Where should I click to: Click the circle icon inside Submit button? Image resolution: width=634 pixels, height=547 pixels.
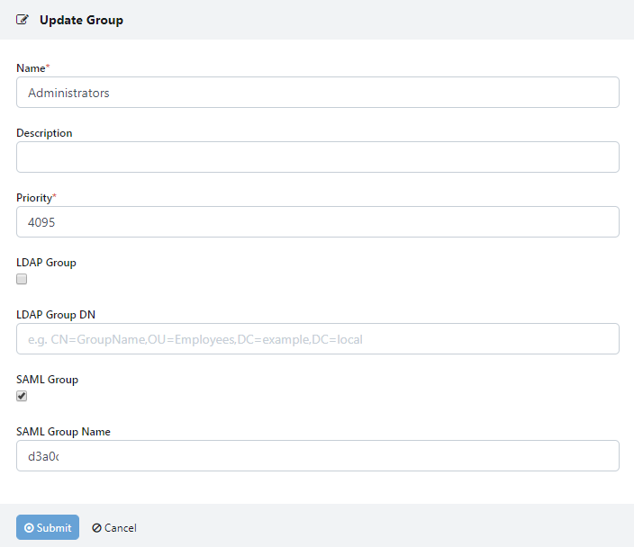(30, 528)
